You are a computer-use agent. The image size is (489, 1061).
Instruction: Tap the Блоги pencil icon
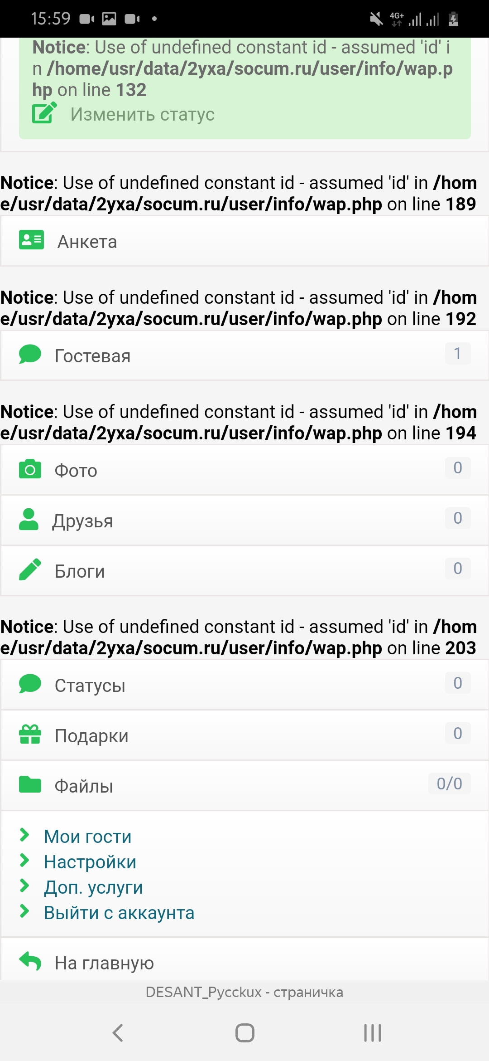pyautogui.click(x=30, y=569)
